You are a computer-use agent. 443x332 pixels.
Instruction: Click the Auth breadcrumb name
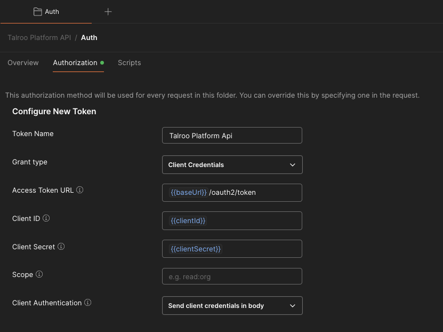pyautogui.click(x=89, y=37)
